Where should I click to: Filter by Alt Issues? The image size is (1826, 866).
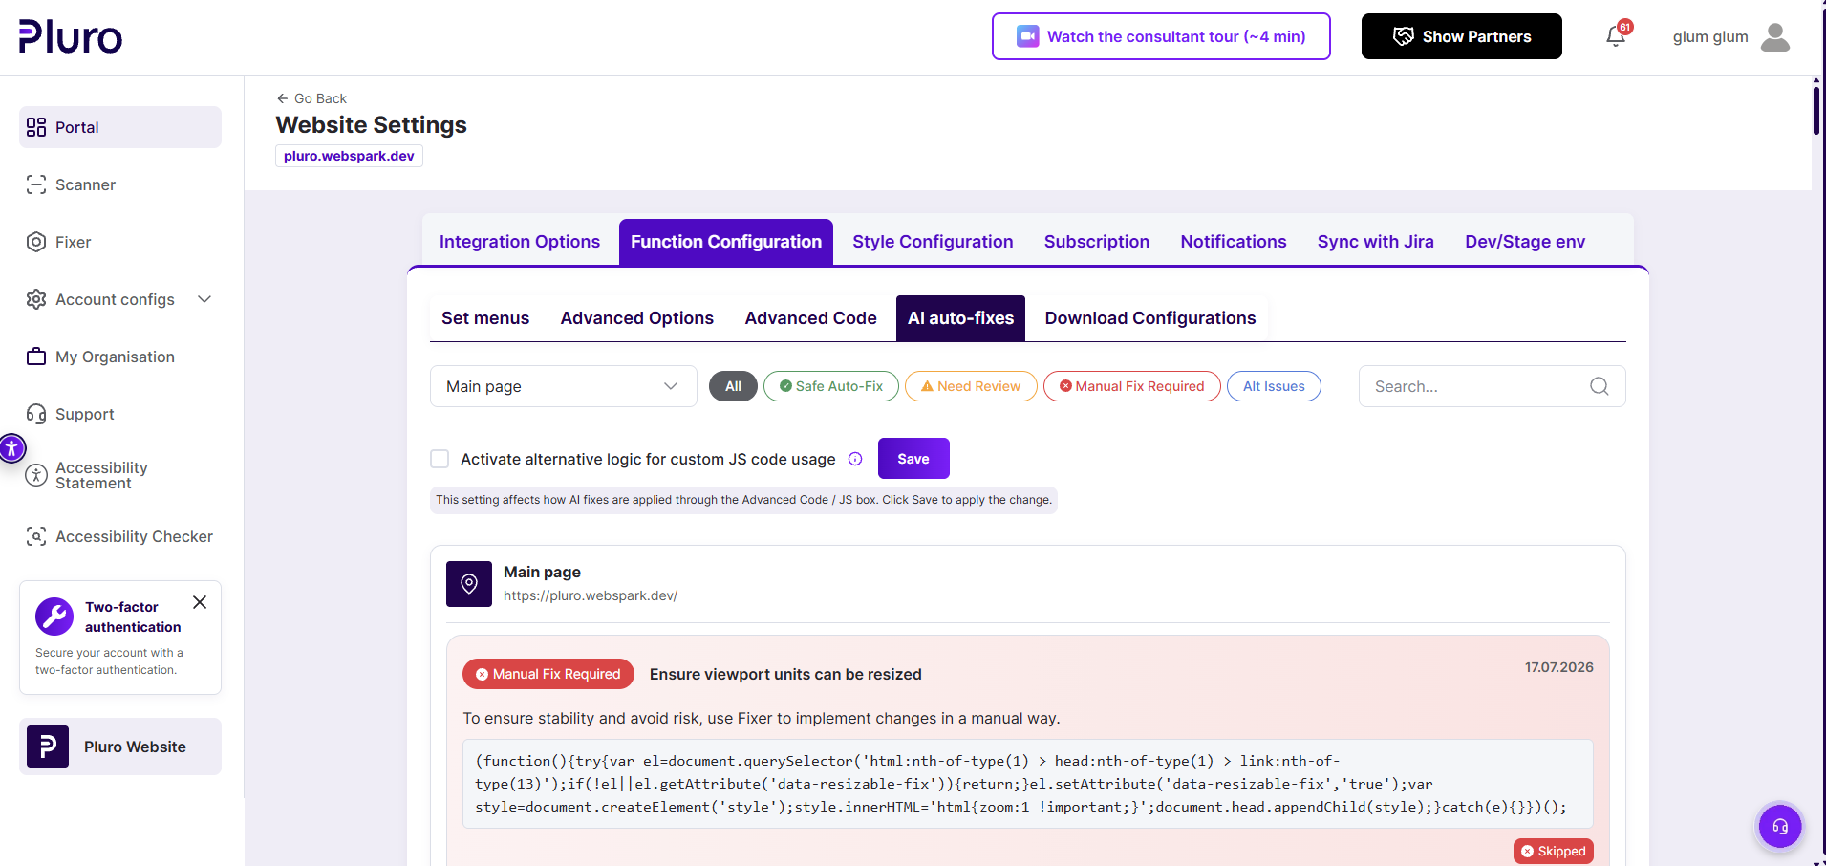1274,386
